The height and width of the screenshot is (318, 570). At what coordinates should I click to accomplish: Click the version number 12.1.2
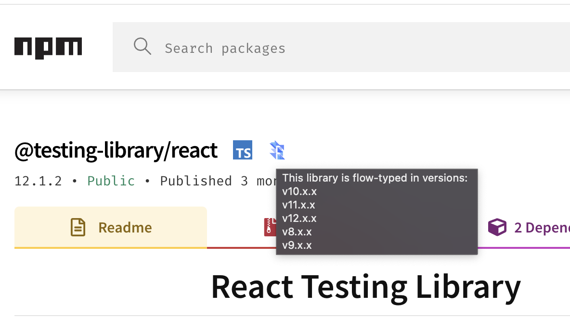[x=38, y=181]
